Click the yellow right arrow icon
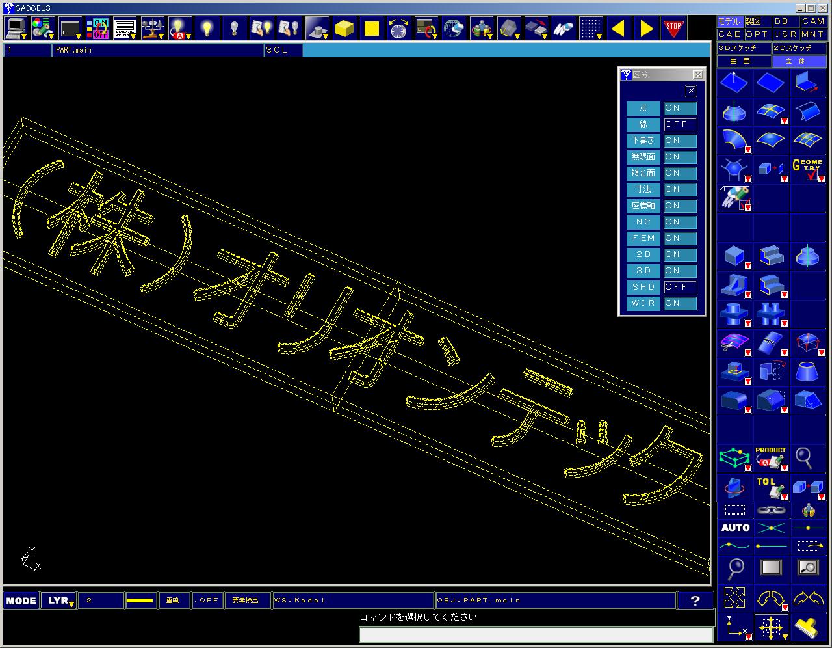The height and width of the screenshot is (648, 832). click(645, 28)
